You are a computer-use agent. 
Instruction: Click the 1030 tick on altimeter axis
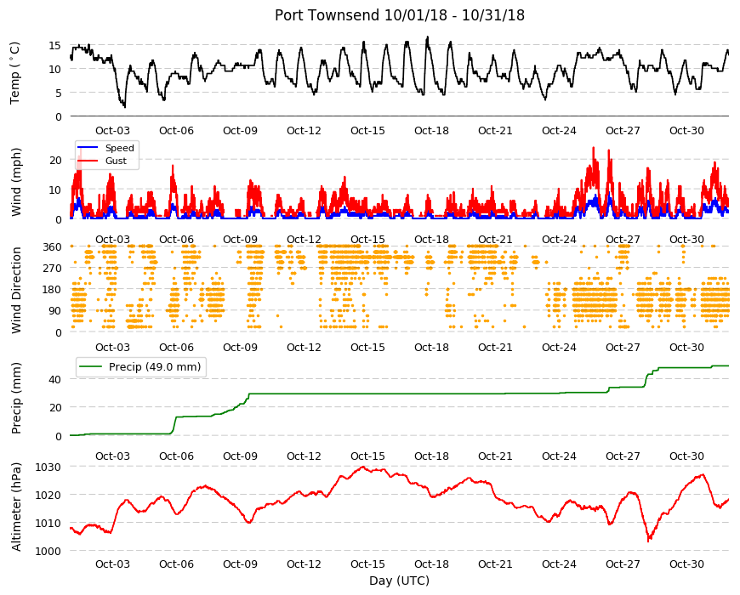coord(48,467)
